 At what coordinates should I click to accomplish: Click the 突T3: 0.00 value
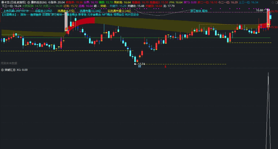190,2
